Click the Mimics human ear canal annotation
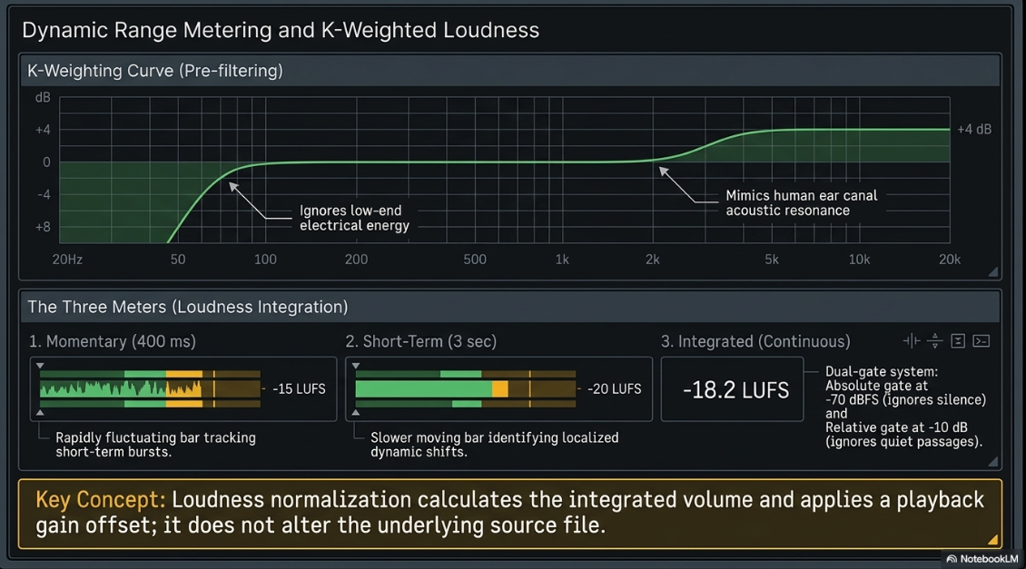1026x569 pixels. click(802, 202)
